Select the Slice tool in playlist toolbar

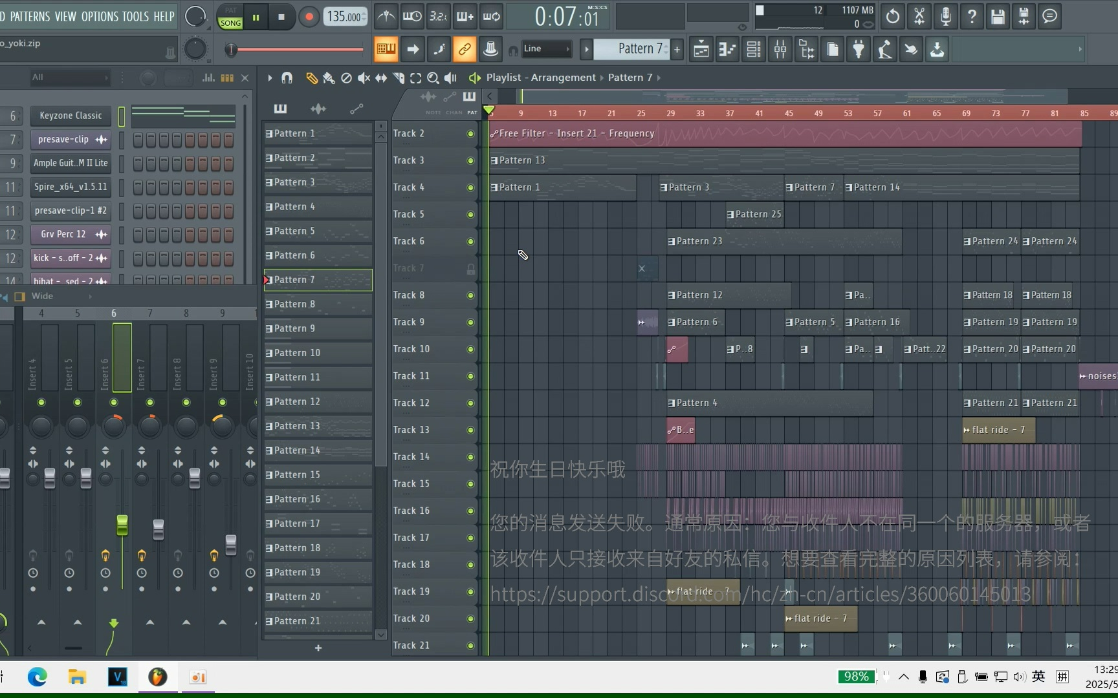point(399,78)
